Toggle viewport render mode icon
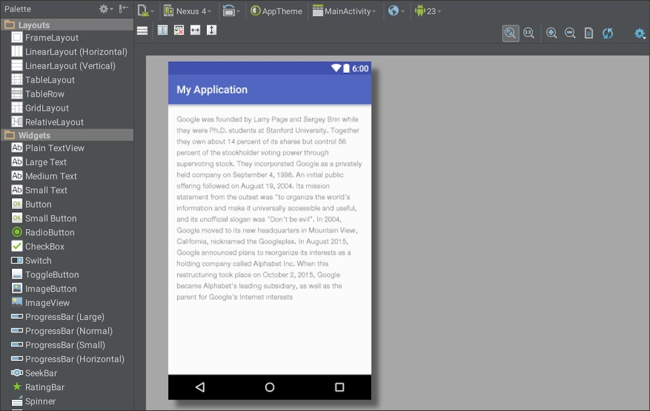The width and height of the screenshot is (650, 411). [142, 31]
